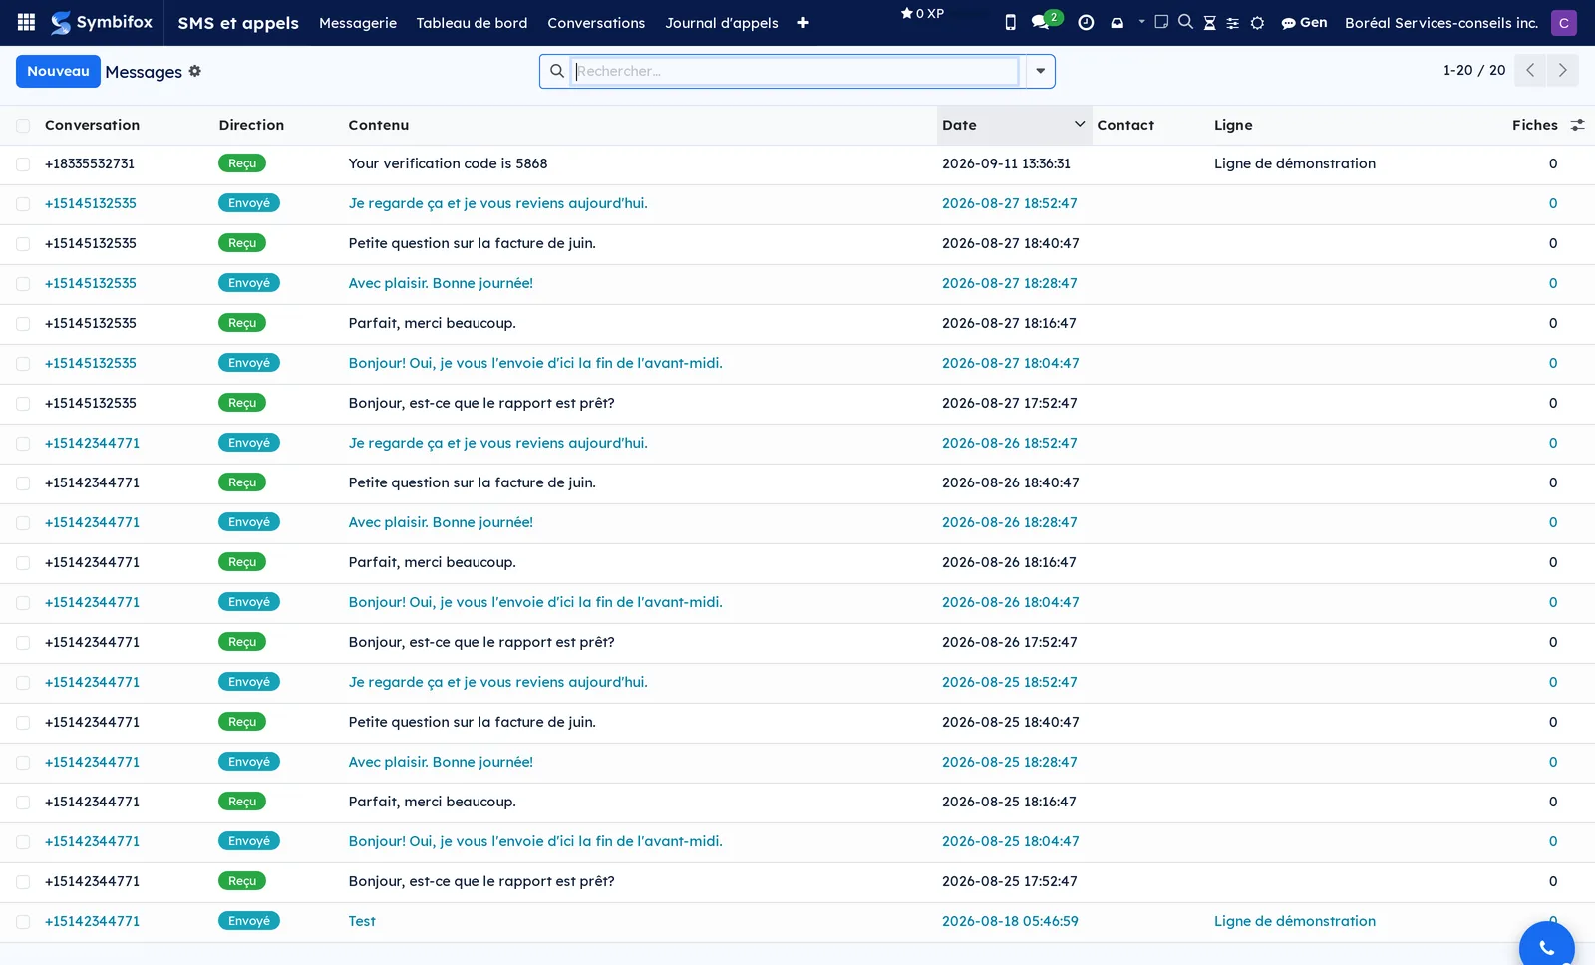Image resolution: width=1595 pixels, height=965 pixels.
Task: Check the row dated 2026-08-25 17:52:47
Action: 23,882
